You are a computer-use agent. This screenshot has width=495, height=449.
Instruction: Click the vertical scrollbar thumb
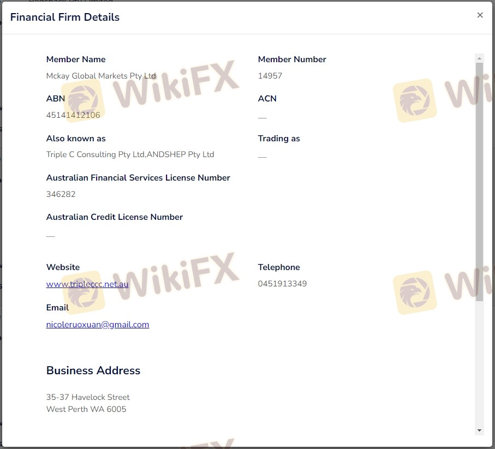[479, 180]
